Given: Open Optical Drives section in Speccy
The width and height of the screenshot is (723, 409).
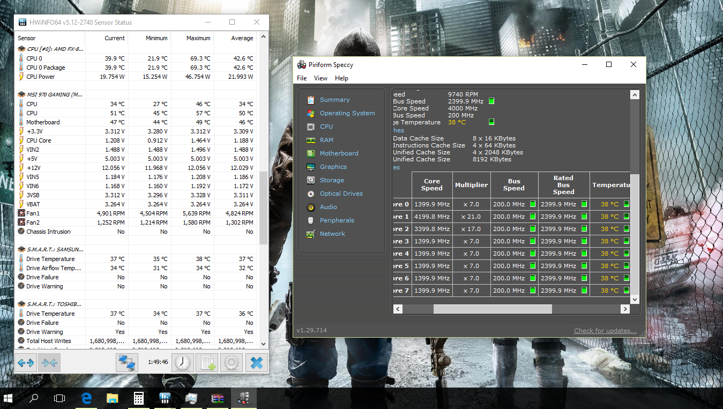Looking at the screenshot, I should point(334,194).
